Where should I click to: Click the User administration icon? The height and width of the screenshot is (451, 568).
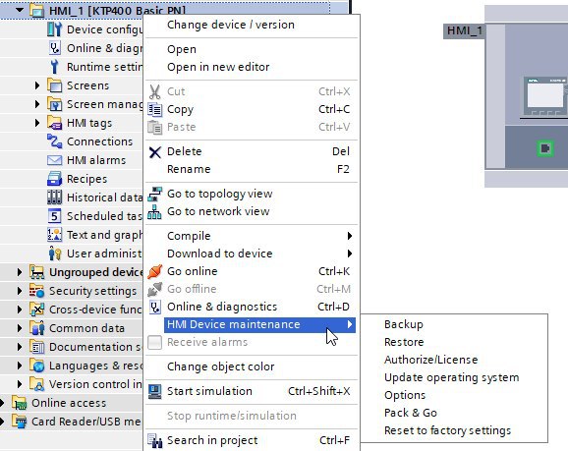54,254
